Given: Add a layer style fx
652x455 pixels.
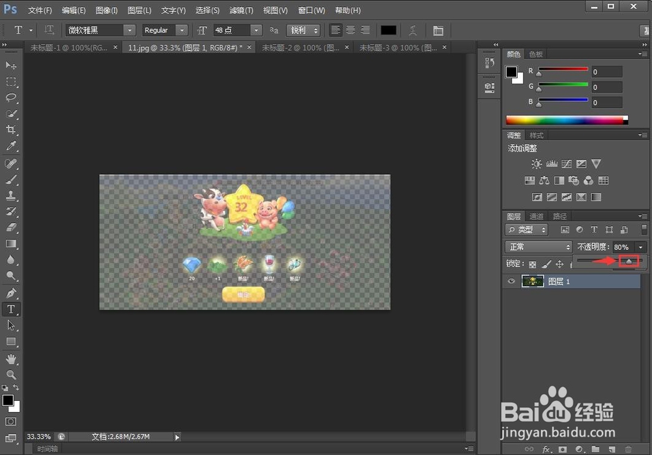Looking at the screenshot, I should 546,449.
